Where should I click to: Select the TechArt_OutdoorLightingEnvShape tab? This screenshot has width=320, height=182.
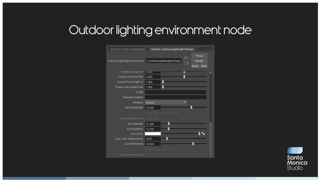click(172, 49)
